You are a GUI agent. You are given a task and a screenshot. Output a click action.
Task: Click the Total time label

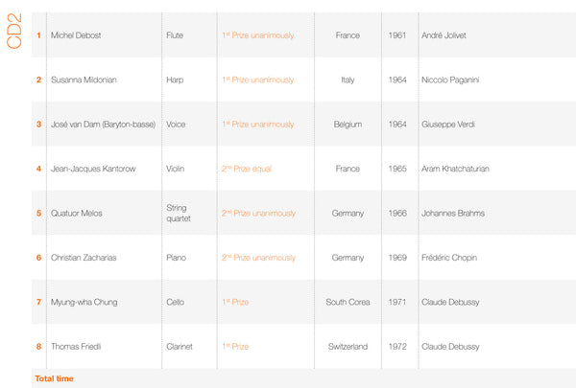54,378
